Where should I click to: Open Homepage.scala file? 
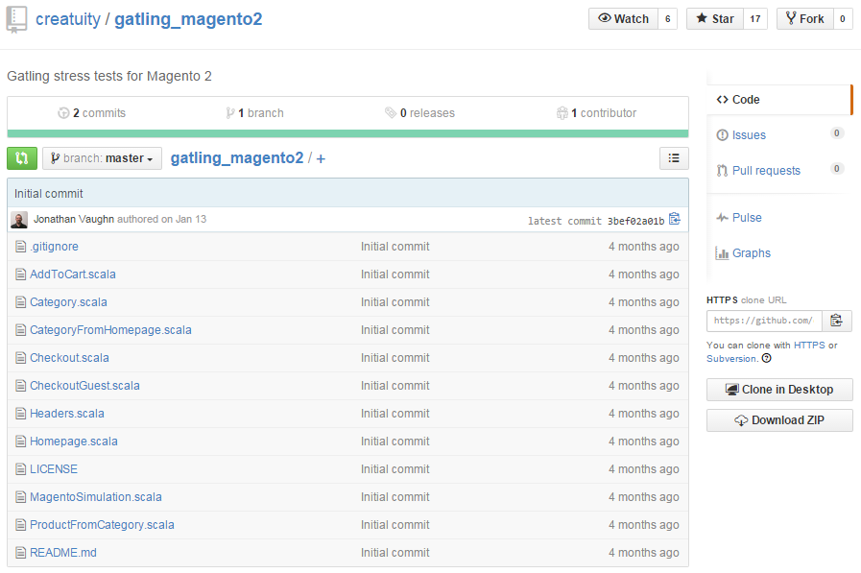[x=74, y=442]
